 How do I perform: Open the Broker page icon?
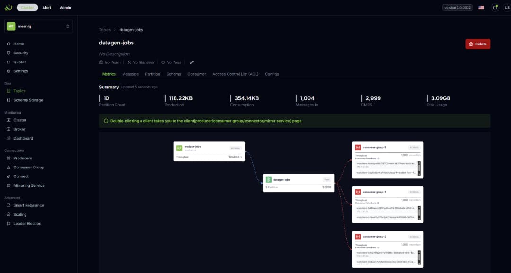tap(9, 129)
